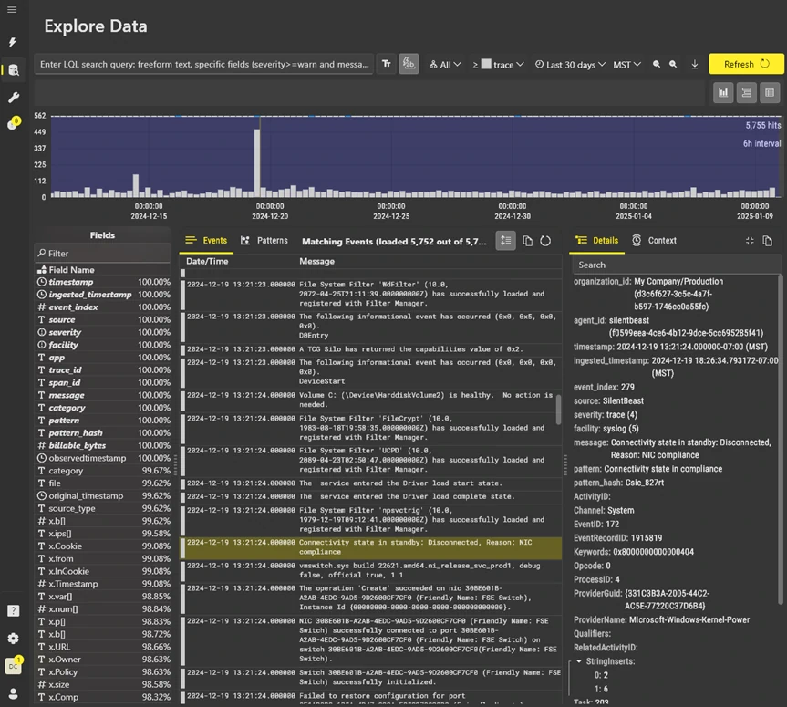Select the bar chart visualization icon
The height and width of the screenshot is (707, 787).
[x=723, y=92]
